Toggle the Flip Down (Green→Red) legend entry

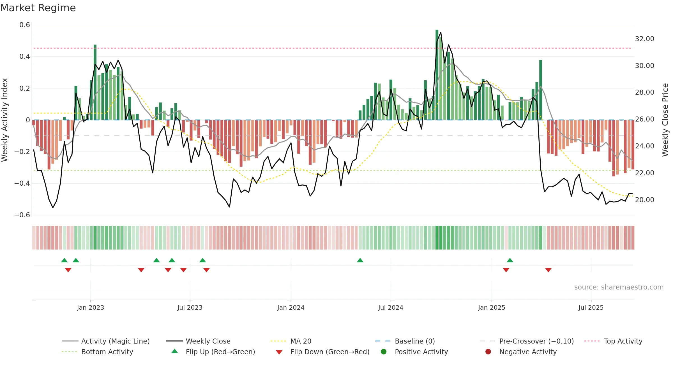tap(322, 352)
